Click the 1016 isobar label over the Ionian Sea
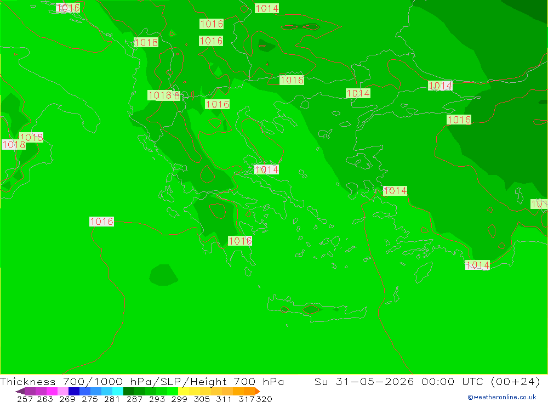The width and height of the screenshot is (548, 402). [101, 222]
